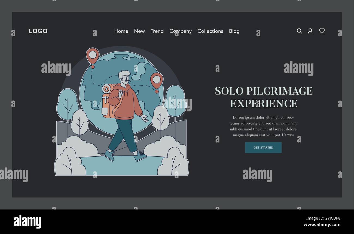Select the Trend navigation link
The image size is (354, 234).
tap(157, 31)
